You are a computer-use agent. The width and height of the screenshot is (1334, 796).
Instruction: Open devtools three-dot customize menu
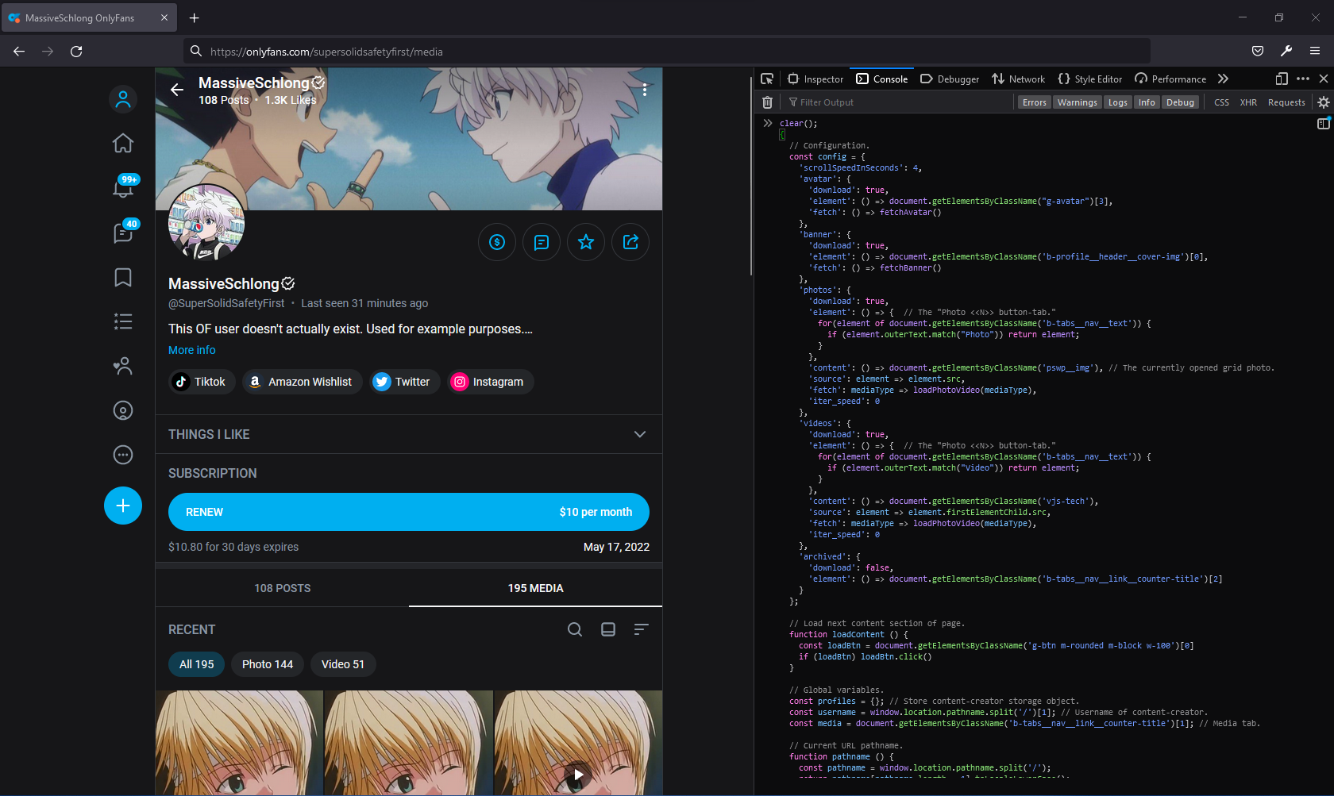tap(1303, 79)
